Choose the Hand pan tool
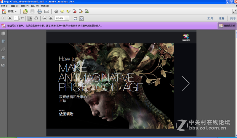This screenshot has height=138, width=237. 36,18
